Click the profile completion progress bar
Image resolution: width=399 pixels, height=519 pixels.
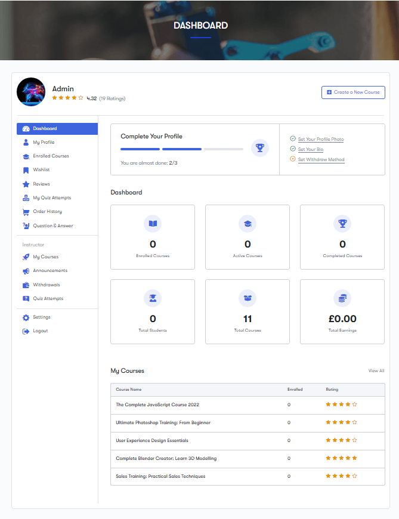[182, 149]
